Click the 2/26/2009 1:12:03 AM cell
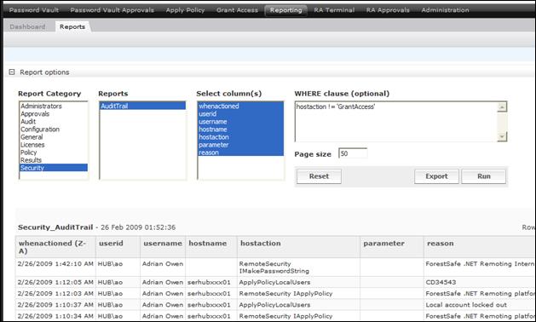Screen dimensions: 536x322 tap(55, 293)
